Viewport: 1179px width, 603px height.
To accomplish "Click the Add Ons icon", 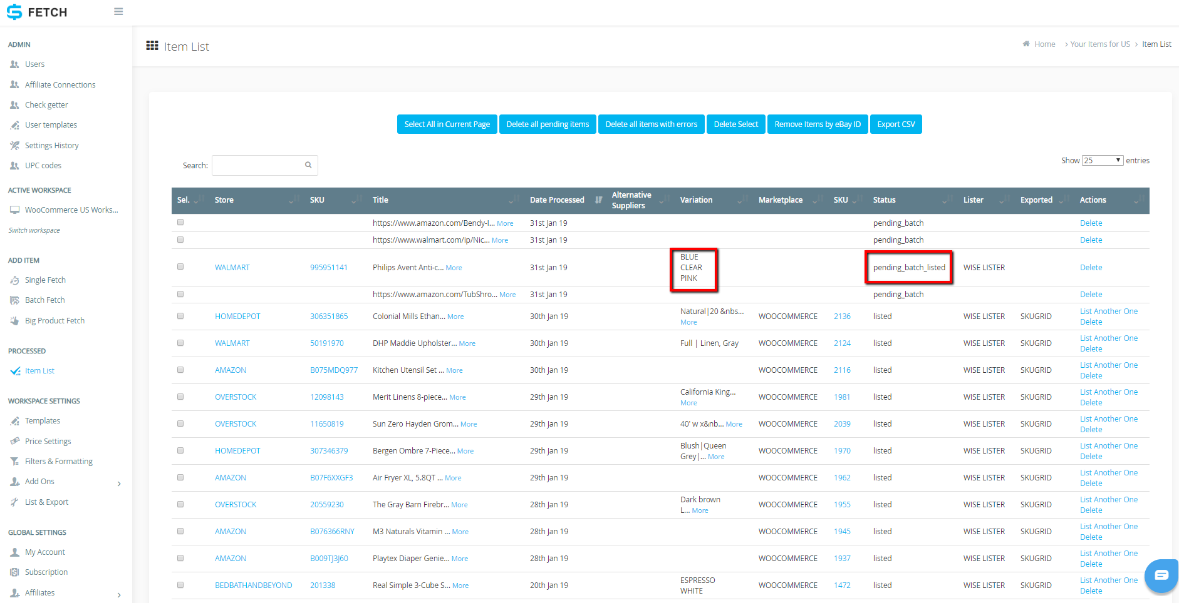I will [x=14, y=482].
